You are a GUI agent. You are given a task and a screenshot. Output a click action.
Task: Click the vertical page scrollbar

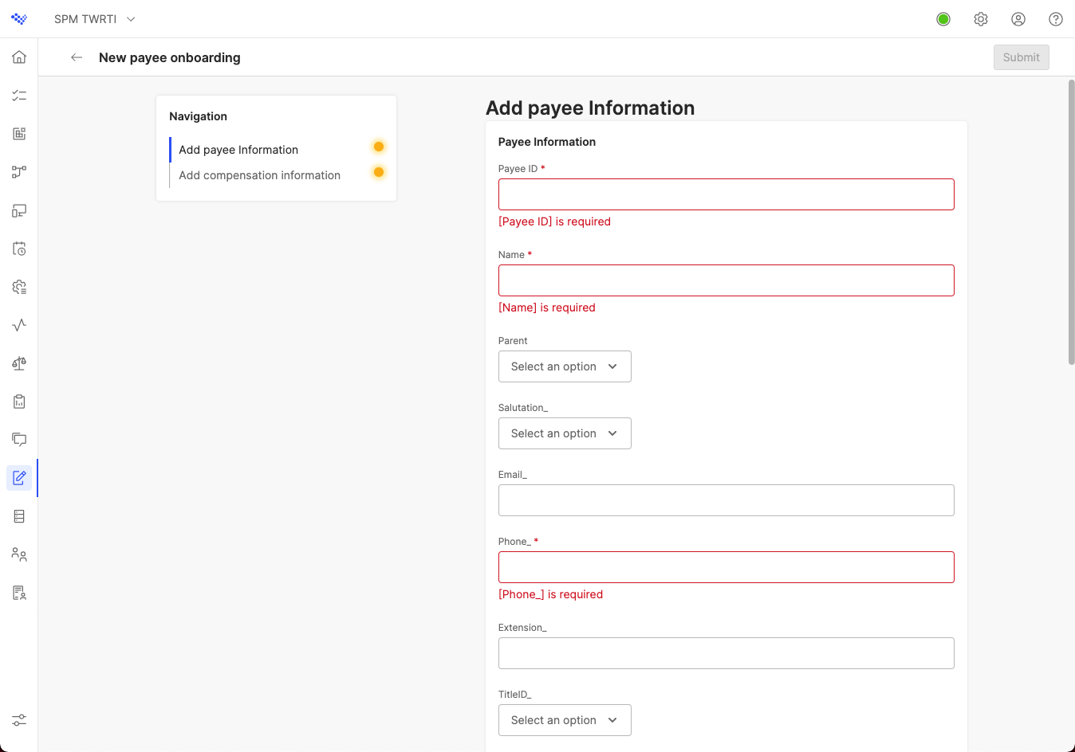coord(1071,223)
